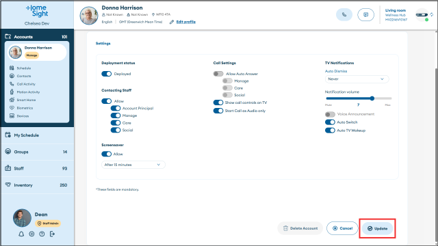Toggle Account Principal switch
The image size is (438, 246).
click(116, 108)
